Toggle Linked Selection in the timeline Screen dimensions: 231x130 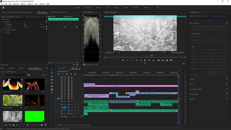(x=67, y=74)
